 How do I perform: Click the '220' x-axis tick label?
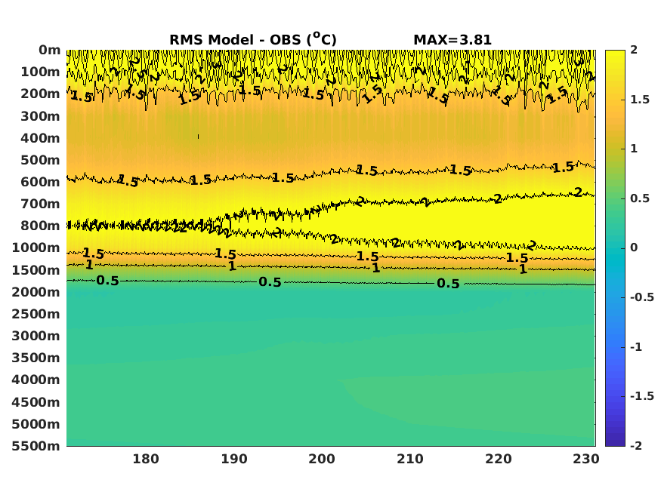pyautogui.click(x=499, y=458)
